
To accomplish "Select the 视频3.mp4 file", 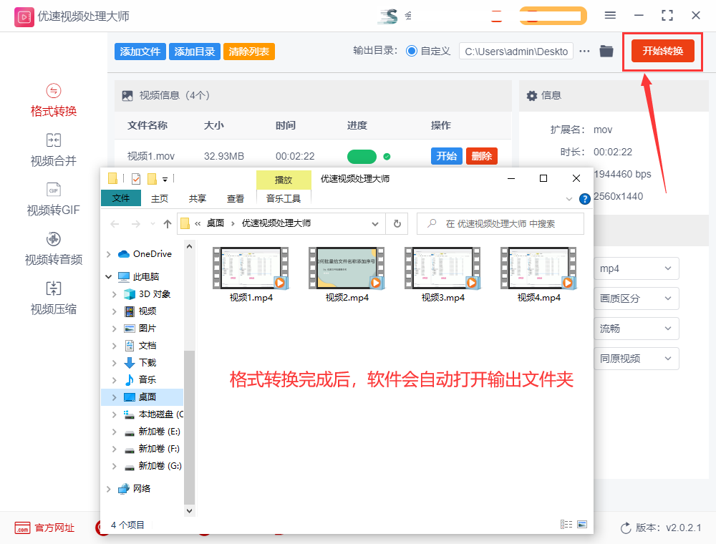I will pos(442,275).
